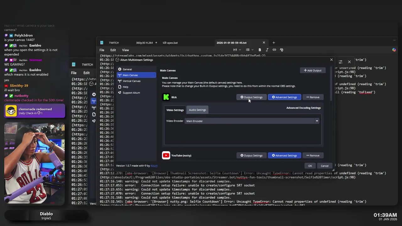Remove the YouTube (nutty) output
402x226 pixels.
[x=313, y=155]
